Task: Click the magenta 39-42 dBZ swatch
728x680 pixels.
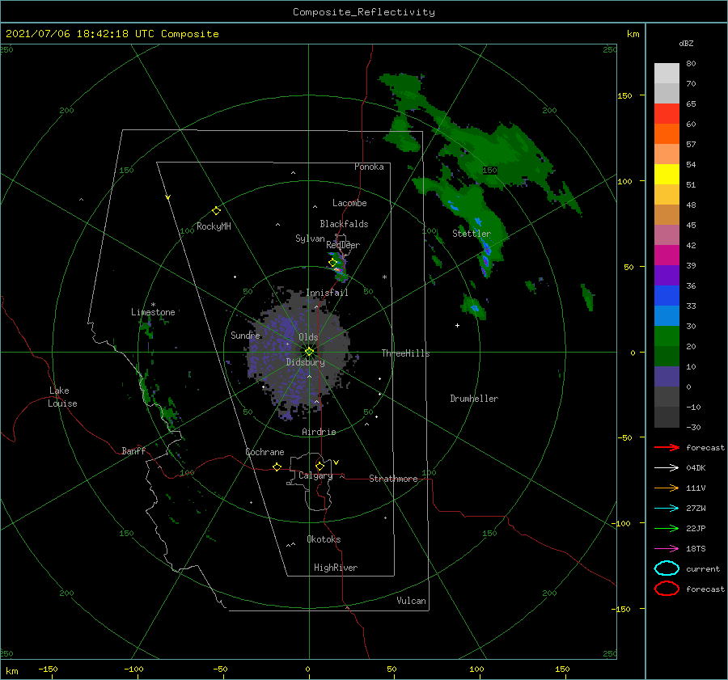Action: 667,255
